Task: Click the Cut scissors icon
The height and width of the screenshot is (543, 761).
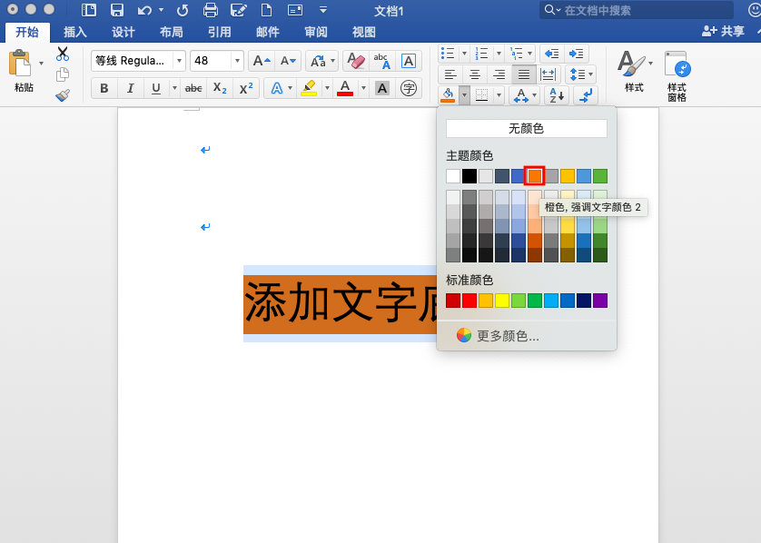Action: click(63, 54)
